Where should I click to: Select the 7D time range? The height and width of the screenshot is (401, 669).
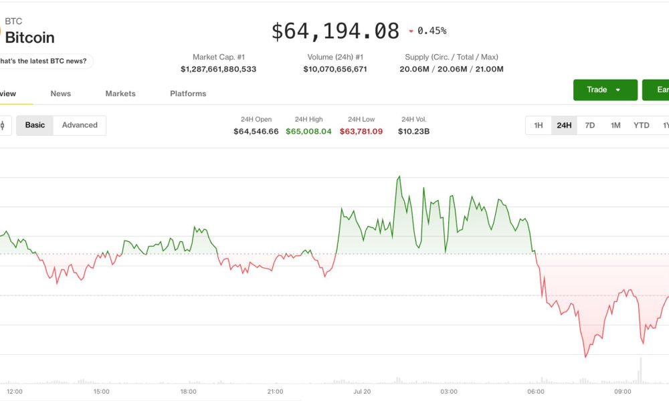click(589, 125)
